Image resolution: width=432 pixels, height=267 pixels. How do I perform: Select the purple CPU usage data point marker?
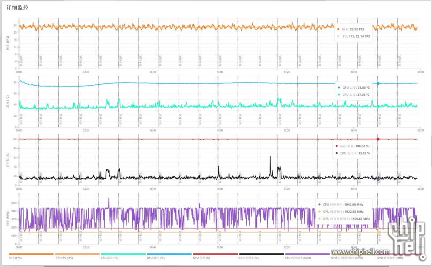click(378, 179)
